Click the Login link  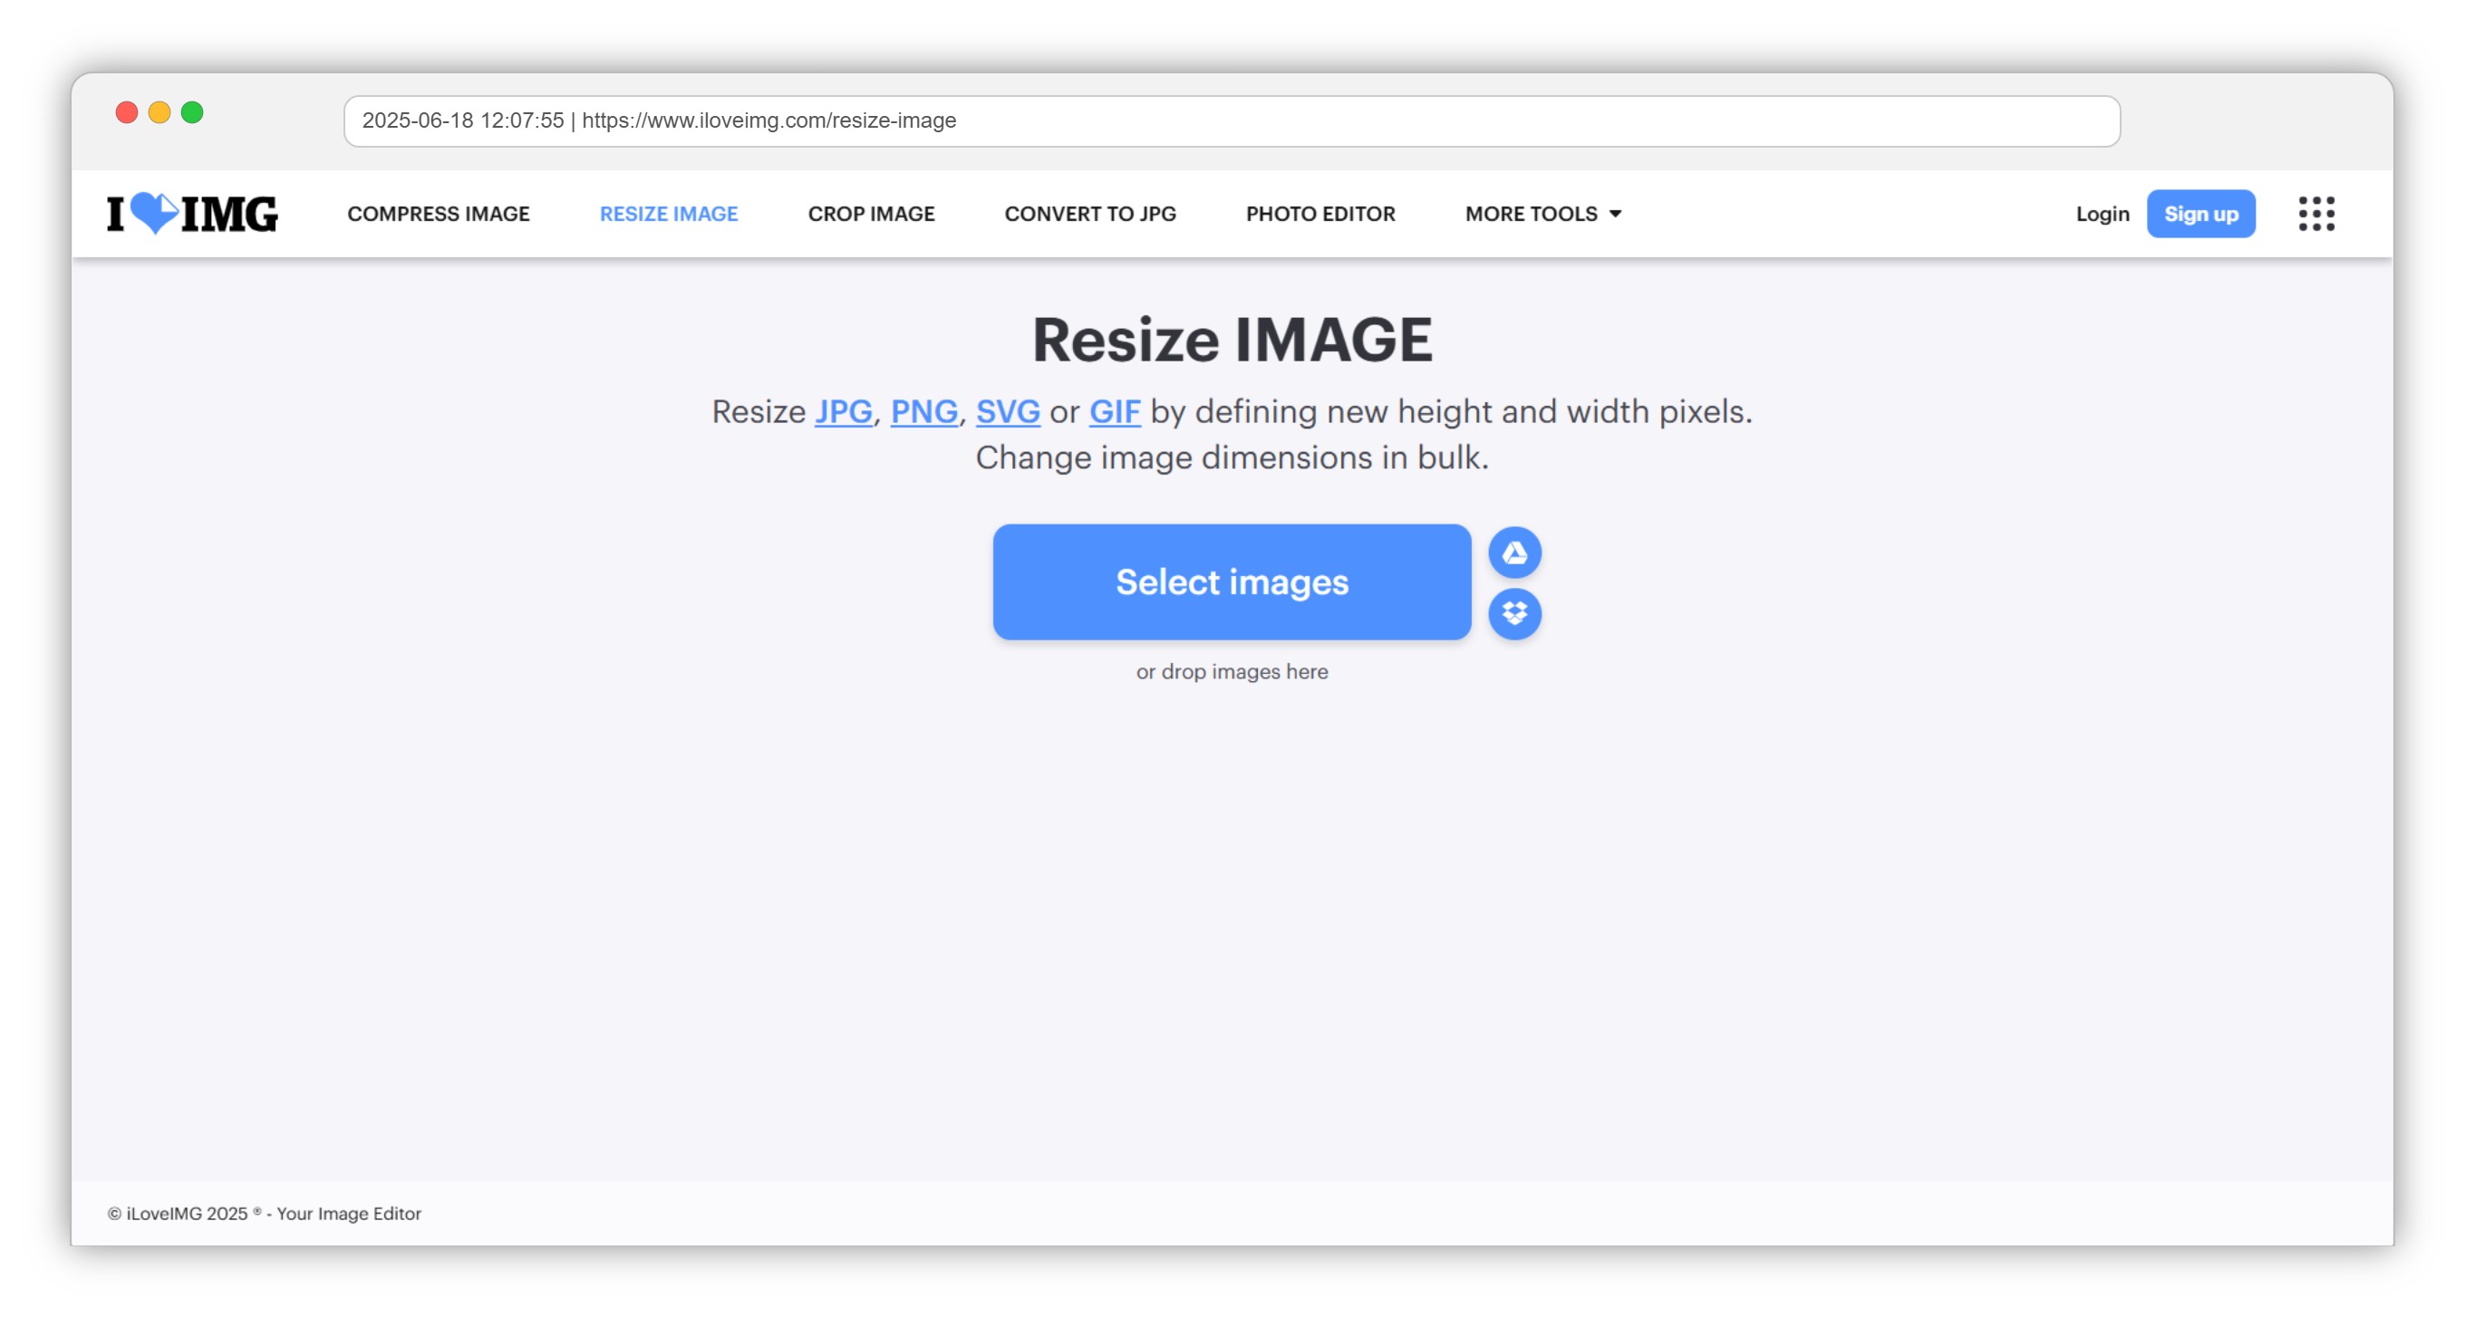coord(2102,213)
